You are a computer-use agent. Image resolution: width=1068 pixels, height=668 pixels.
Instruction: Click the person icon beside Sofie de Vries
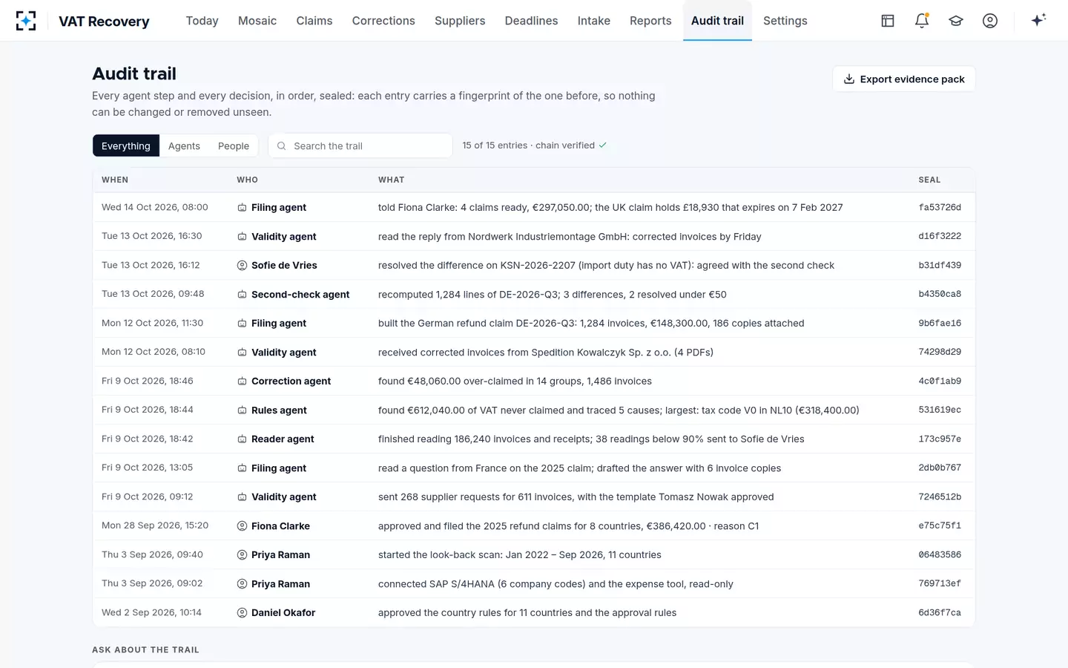click(242, 266)
